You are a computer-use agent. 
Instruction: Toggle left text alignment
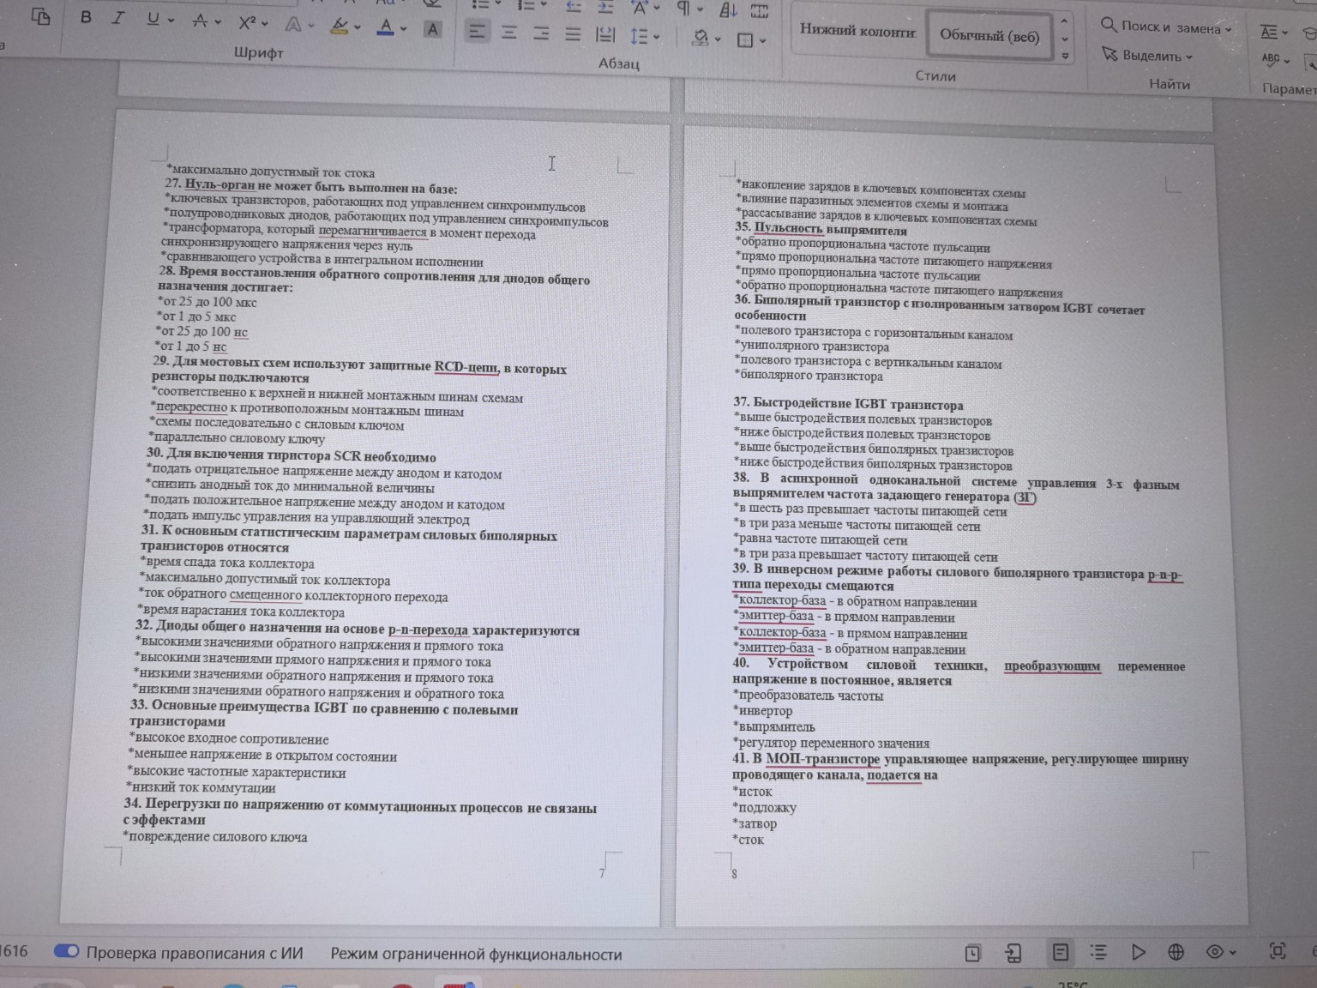click(x=477, y=33)
